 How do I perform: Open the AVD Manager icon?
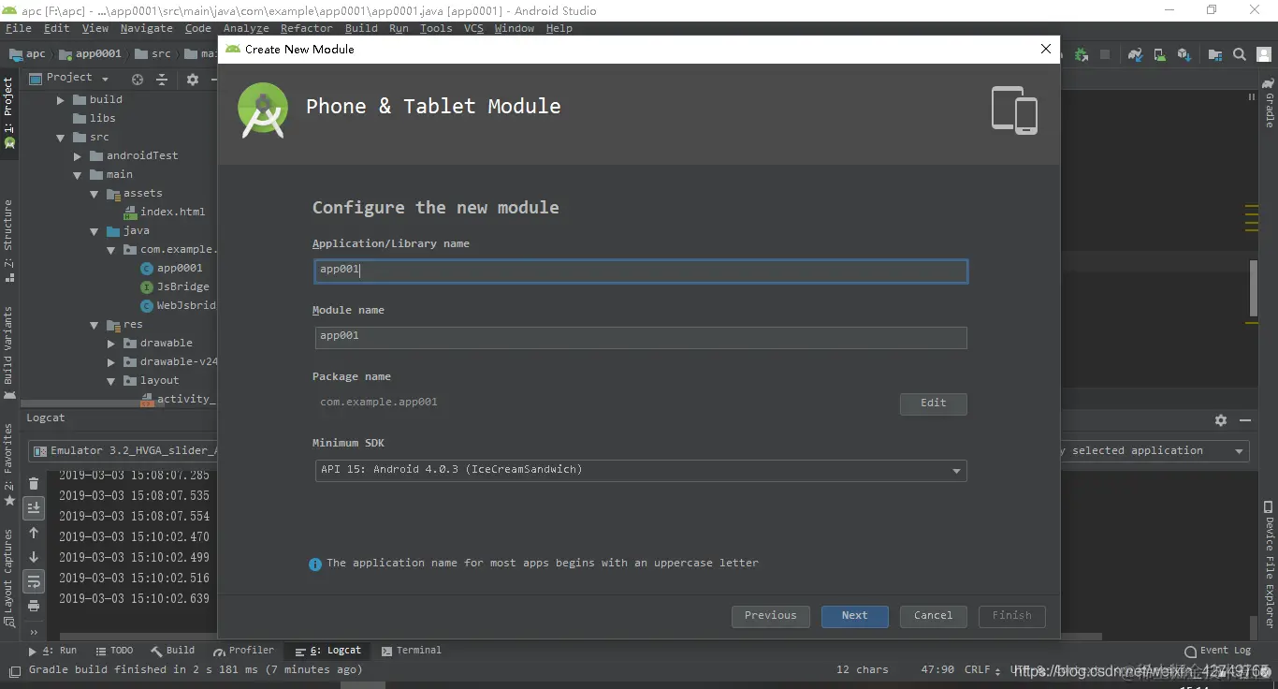1160,55
